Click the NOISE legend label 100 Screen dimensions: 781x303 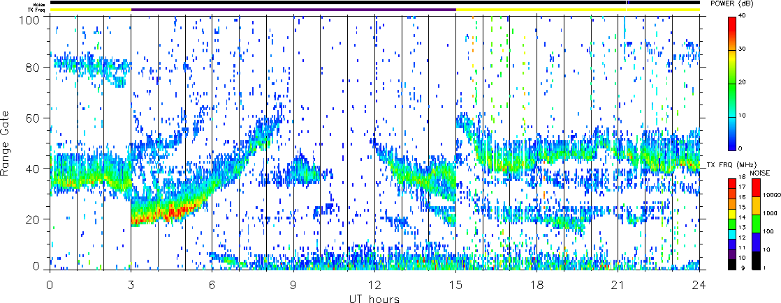(768, 232)
